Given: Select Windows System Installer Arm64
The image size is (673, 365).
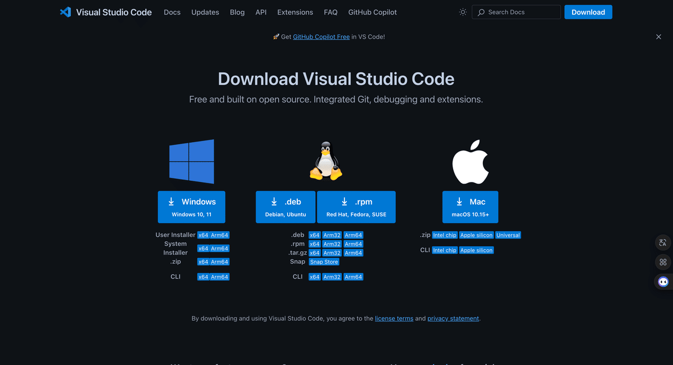Looking at the screenshot, I should coord(220,249).
